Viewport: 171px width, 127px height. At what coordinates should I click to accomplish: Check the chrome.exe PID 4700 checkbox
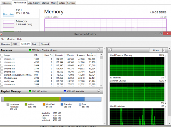click(x=2, y=62)
